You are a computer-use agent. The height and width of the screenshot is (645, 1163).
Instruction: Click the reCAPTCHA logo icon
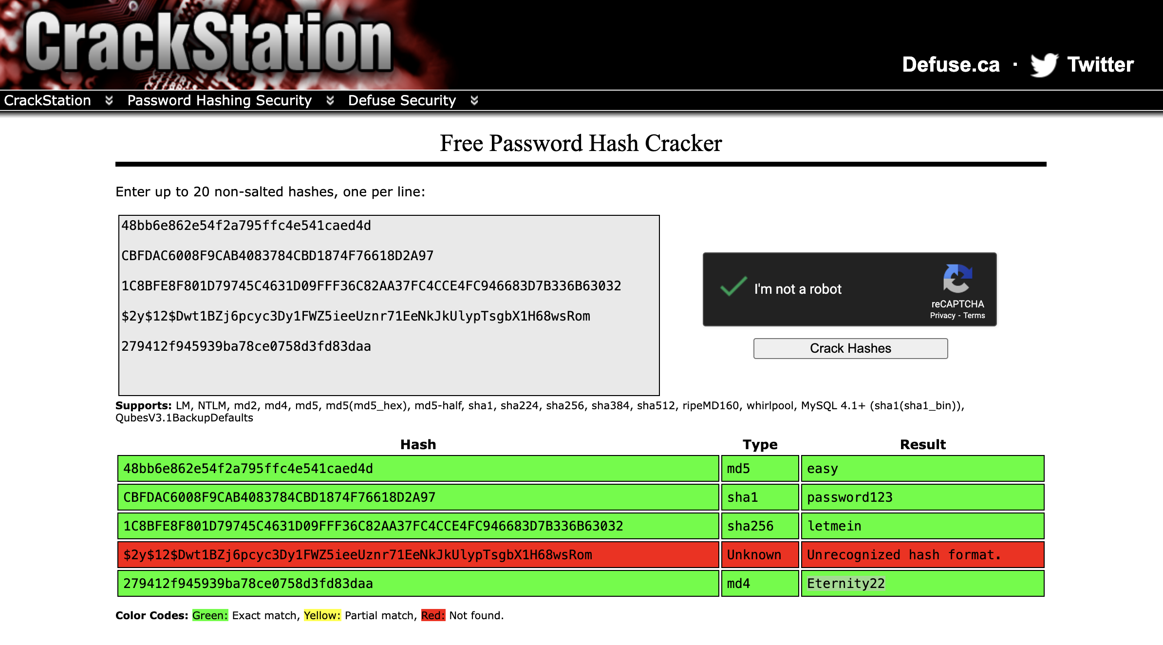[957, 279]
